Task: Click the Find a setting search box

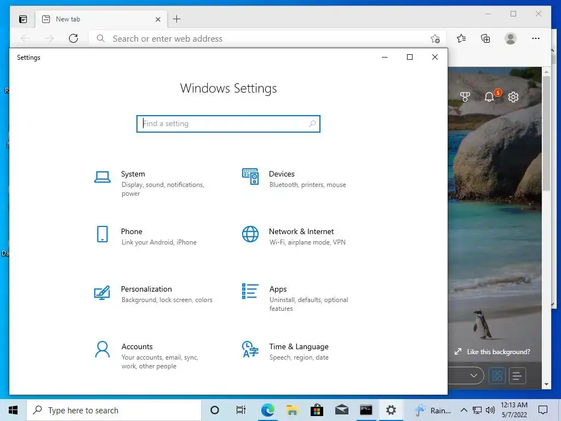Action: 228,123
